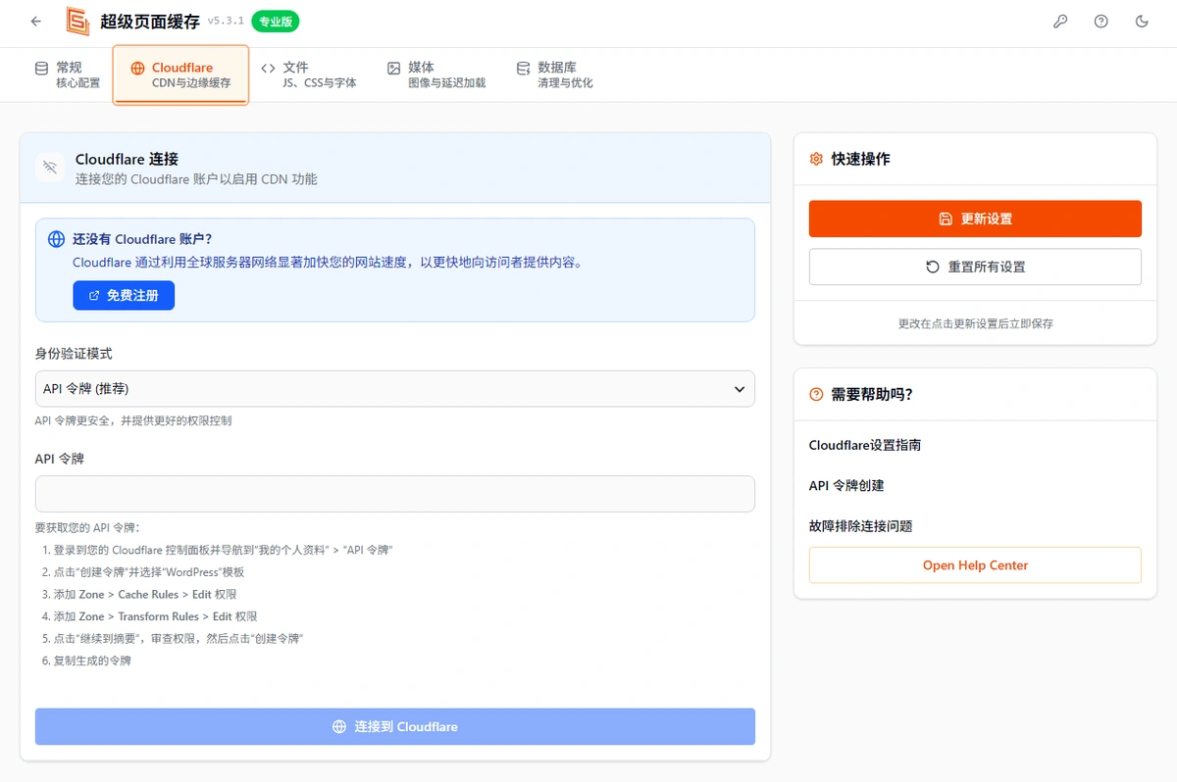The image size is (1177, 782).
Task: Click the 免费注册 button
Action: click(124, 295)
